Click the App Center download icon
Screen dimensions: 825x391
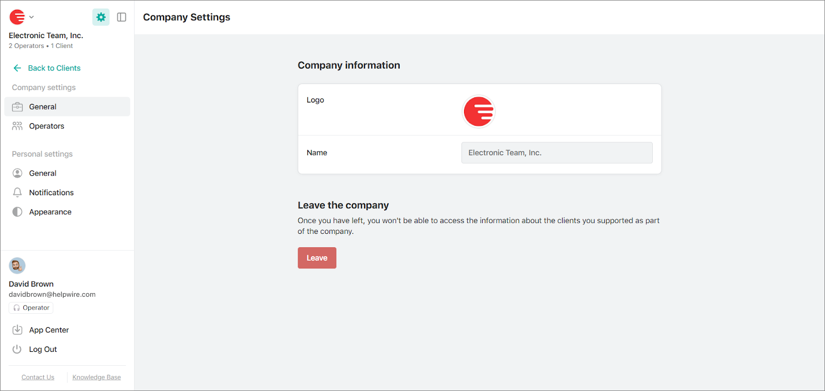17,330
